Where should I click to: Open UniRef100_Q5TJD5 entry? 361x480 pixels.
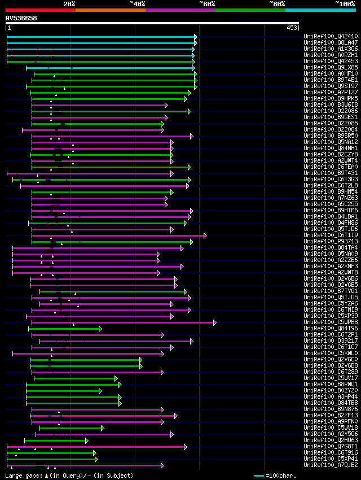pos(331,297)
